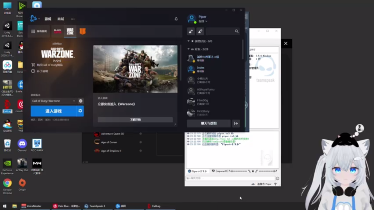The height and width of the screenshot is (210, 374).
Task: Select friend Index in the friends list
Action: (x=214, y=69)
